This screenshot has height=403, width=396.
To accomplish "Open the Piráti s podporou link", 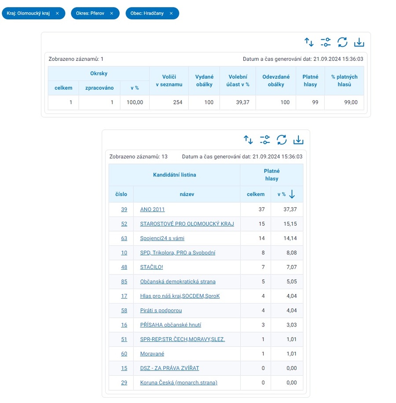I will point(161,311).
